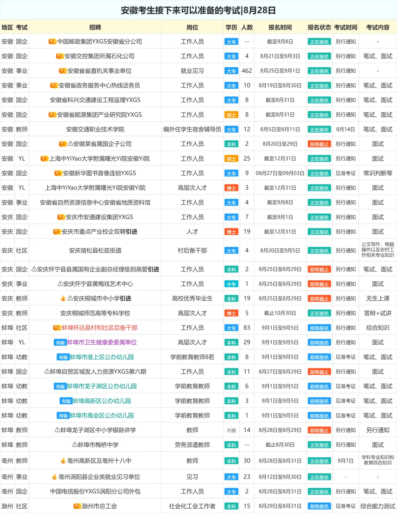Click the hot badge beside 安徽省能源集团产业研究院YXGS

(53, 115)
